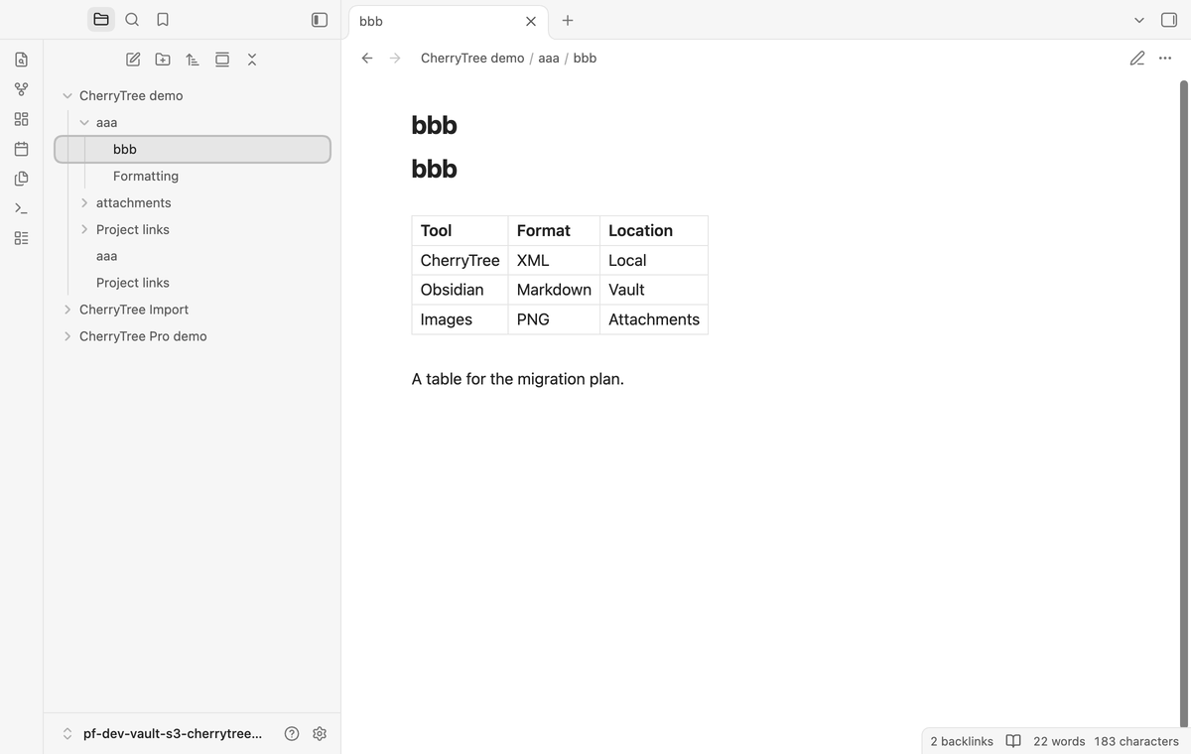Screen dimensions: 1191x754
Task: Click the Markdown table cell
Action: (x=554, y=290)
